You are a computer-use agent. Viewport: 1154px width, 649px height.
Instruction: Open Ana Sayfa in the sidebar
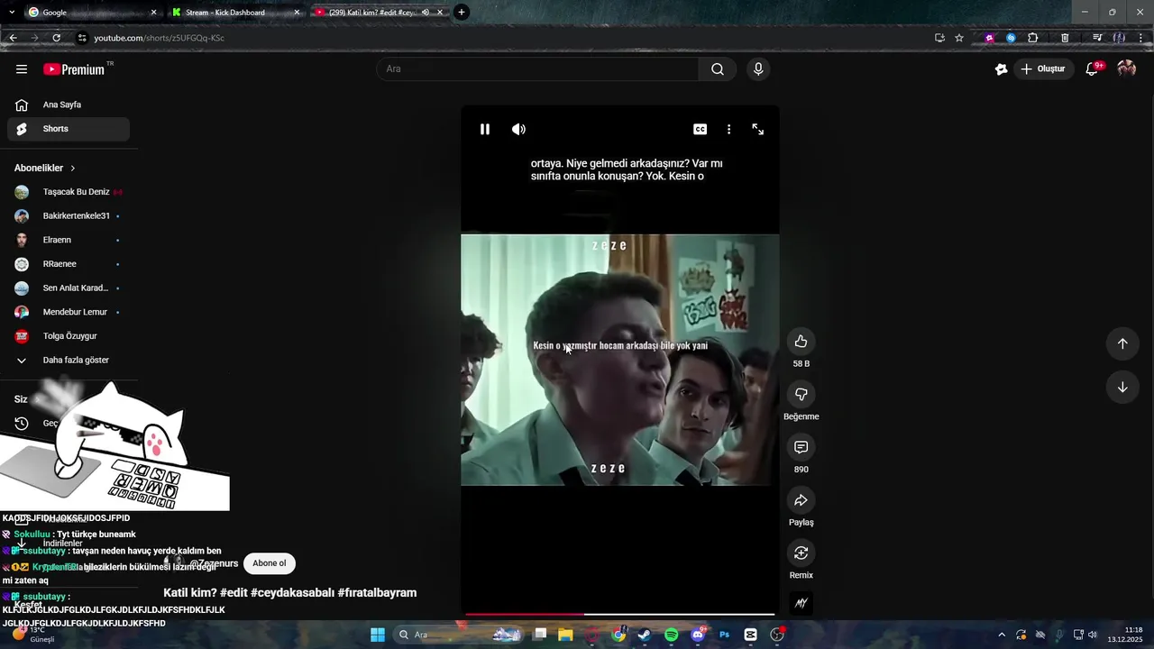[69, 105]
